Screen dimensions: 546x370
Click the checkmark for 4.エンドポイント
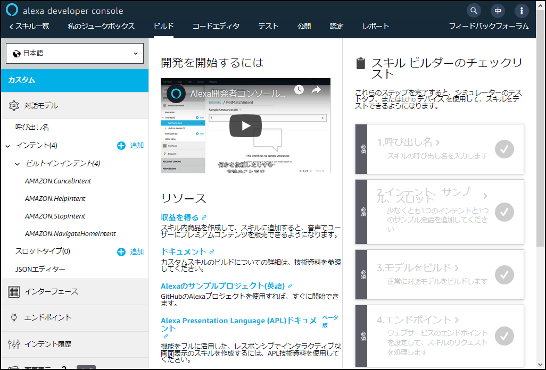coord(504,336)
